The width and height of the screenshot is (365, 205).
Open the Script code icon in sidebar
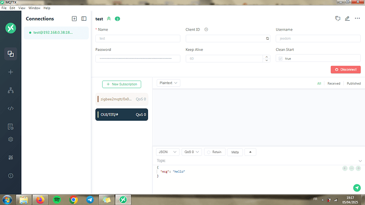[11, 109]
